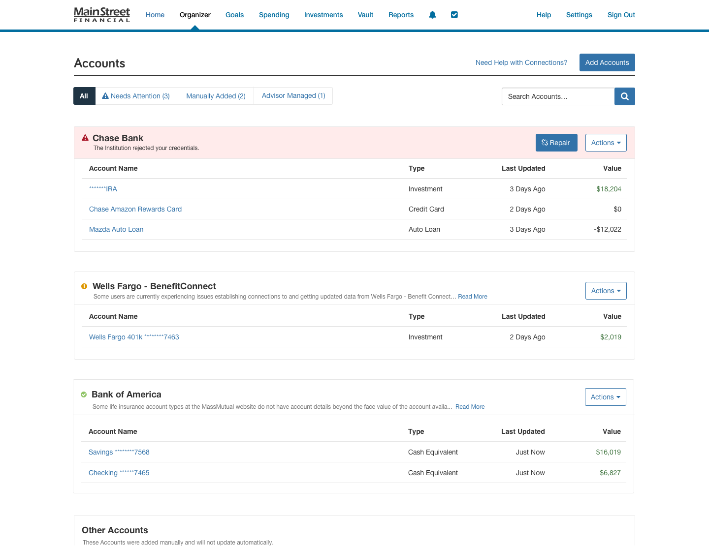
Task: Open Actions dropdown for Chase Bank
Action: click(606, 143)
